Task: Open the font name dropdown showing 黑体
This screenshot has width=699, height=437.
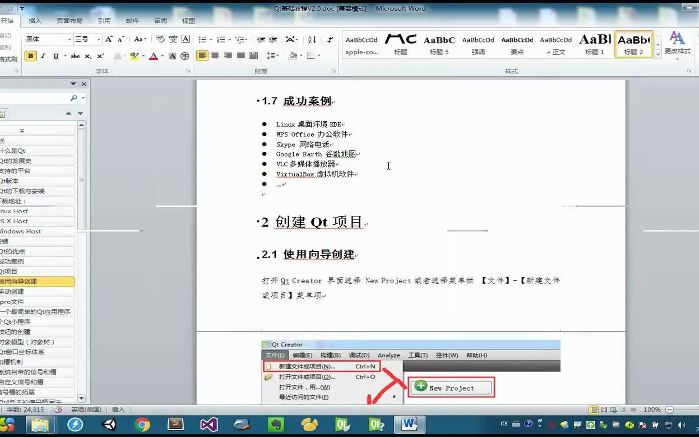Action: click(69, 39)
